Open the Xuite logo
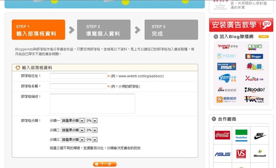This screenshot has width=276, height=168. pyautogui.click(x=254, y=79)
